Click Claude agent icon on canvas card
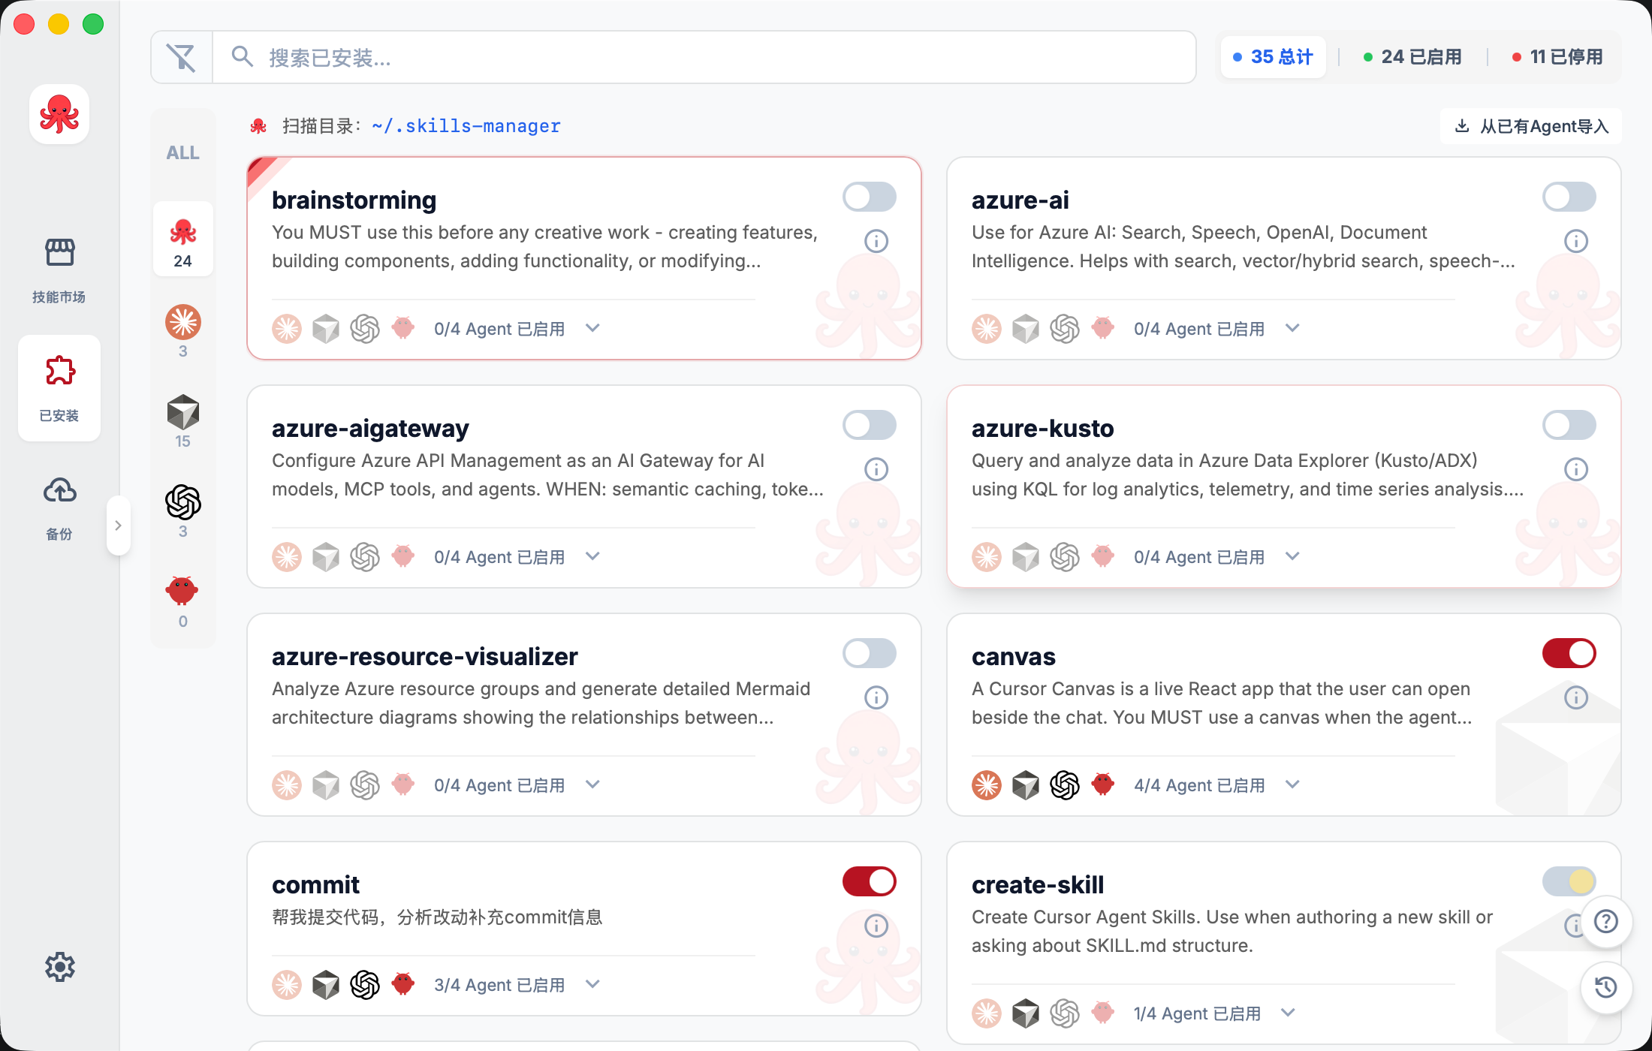Screen dimensions: 1652x1051 click(x=987, y=785)
